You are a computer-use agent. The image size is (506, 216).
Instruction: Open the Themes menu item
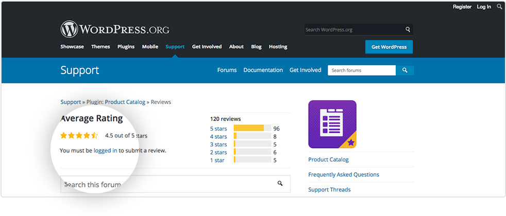pyautogui.click(x=100, y=47)
